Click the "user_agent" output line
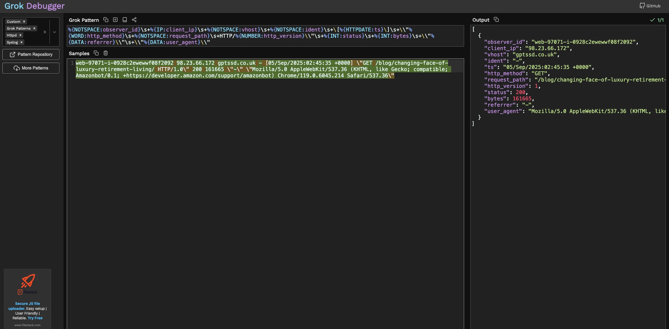Screen dimensions: 669x329 pyautogui.click(x=575, y=111)
